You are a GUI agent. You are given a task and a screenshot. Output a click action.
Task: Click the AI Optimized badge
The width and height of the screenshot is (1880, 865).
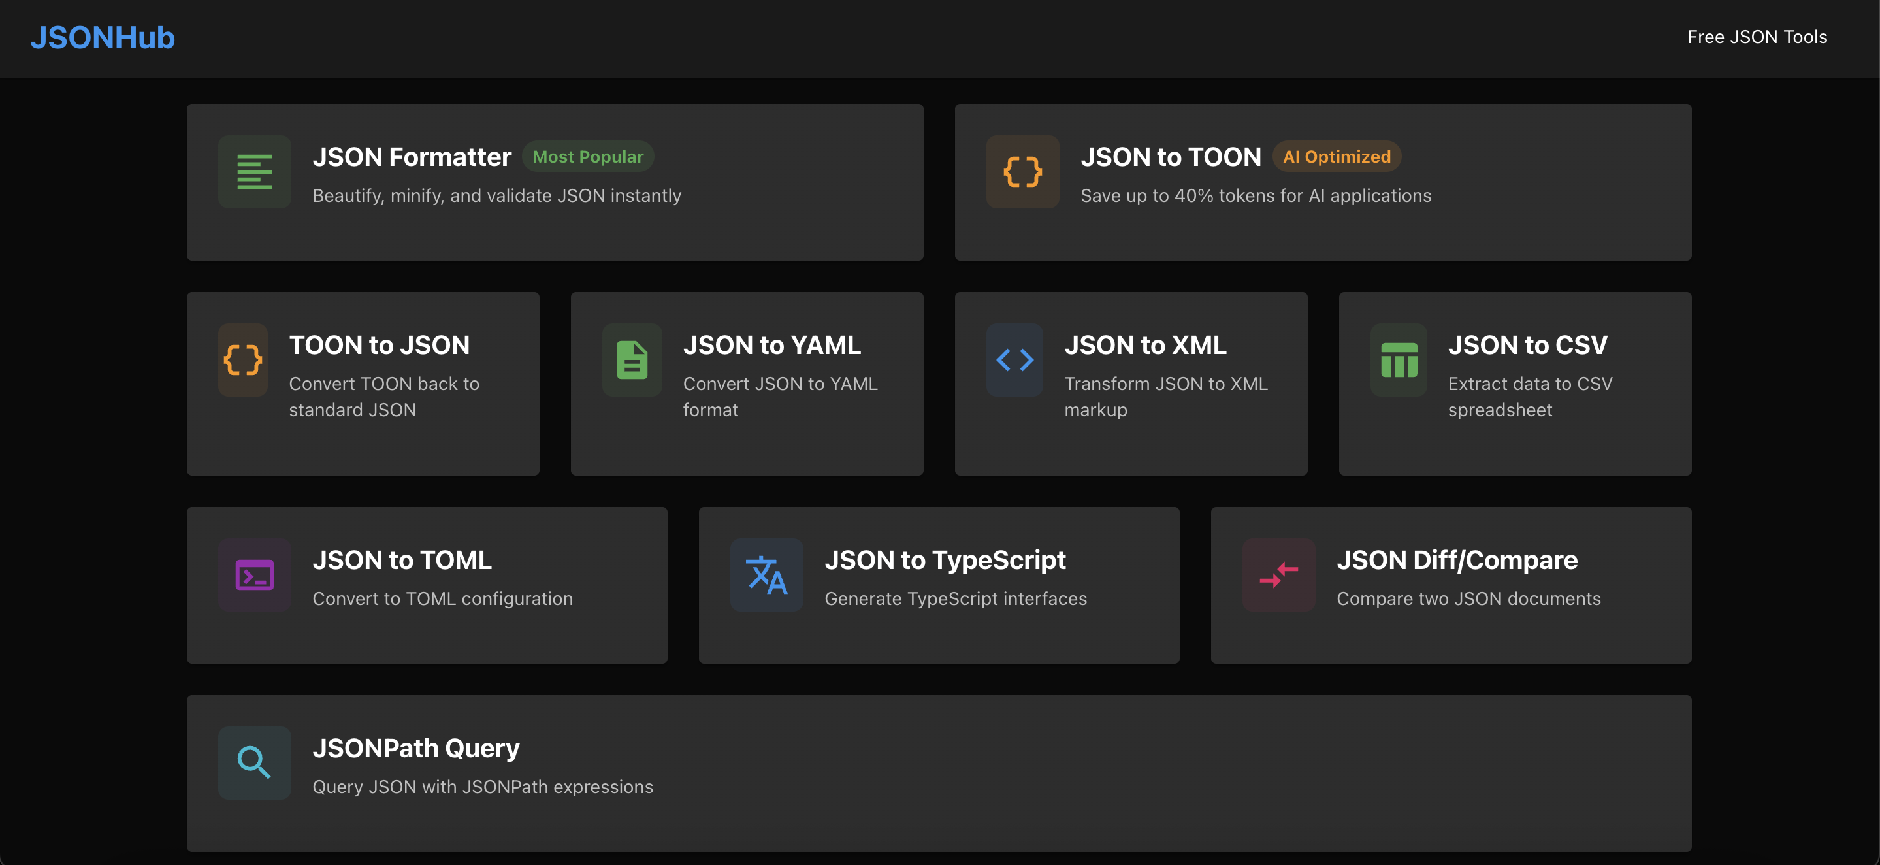tap(1337, 156)
